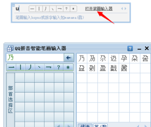Viewport: 151px width, 127px height.
Task: Choose candidate character 剩 in second row
Action: coord(92,68)
